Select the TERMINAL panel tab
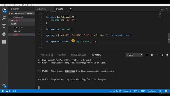The image size is (170, 96). tap(96, 55)
